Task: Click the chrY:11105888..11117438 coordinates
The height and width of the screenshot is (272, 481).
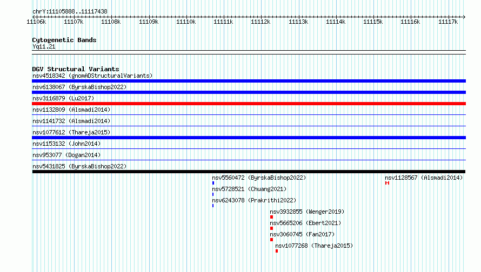Action: [x=70, y=11]
